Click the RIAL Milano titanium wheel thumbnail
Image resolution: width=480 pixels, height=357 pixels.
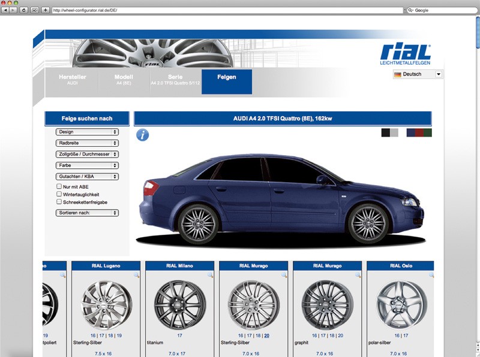click(179, 304)
